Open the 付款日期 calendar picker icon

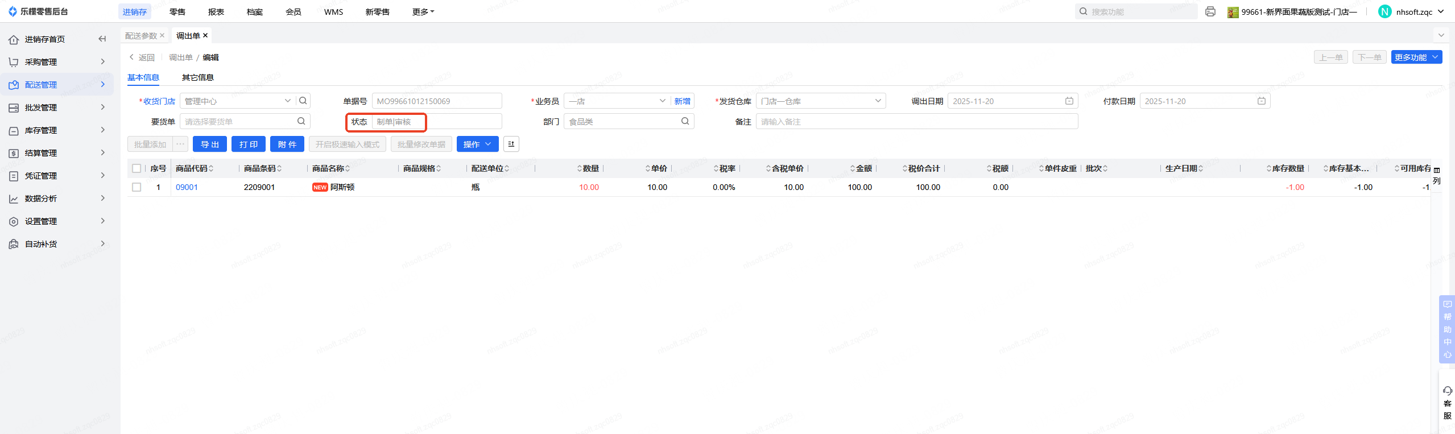pyautogui.click(x=1262, y=101)
